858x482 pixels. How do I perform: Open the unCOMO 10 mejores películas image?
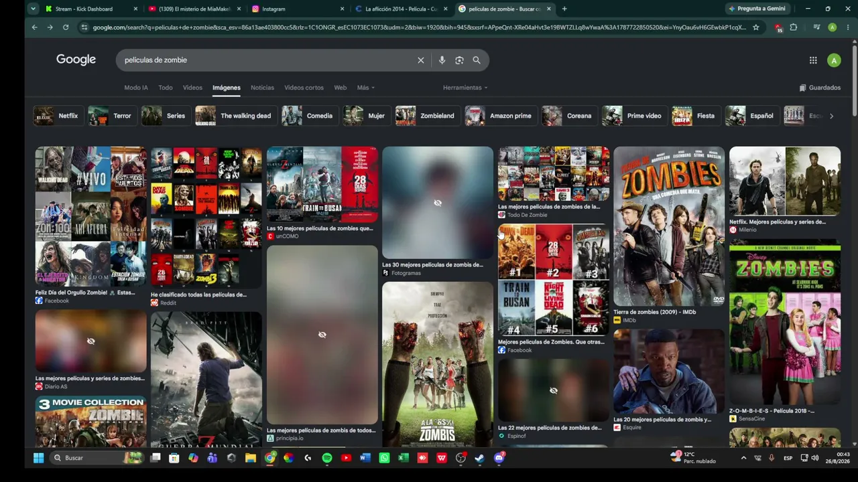click(322, 184)
